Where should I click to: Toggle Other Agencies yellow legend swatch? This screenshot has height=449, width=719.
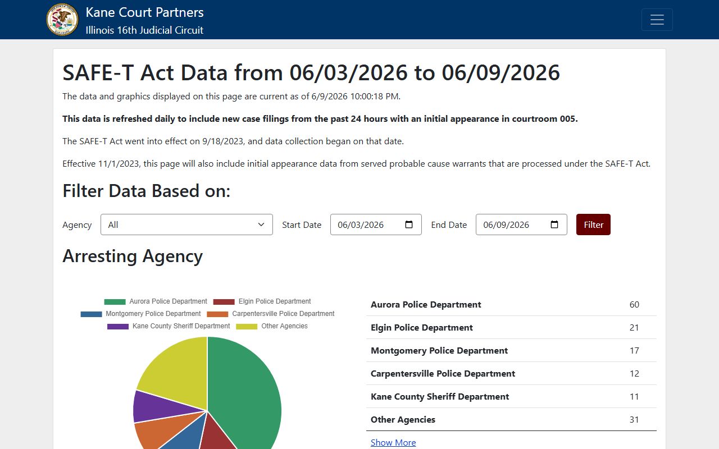247,326
